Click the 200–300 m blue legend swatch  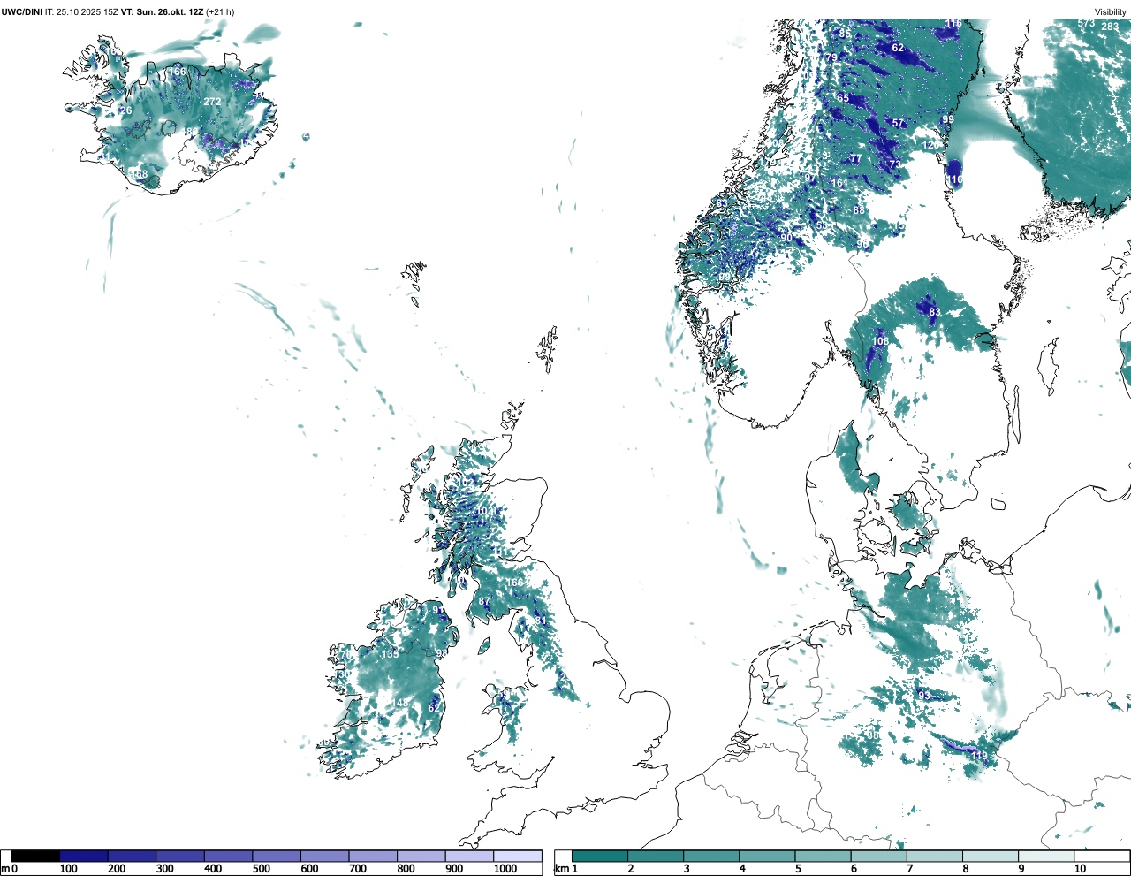coord(133,856)
